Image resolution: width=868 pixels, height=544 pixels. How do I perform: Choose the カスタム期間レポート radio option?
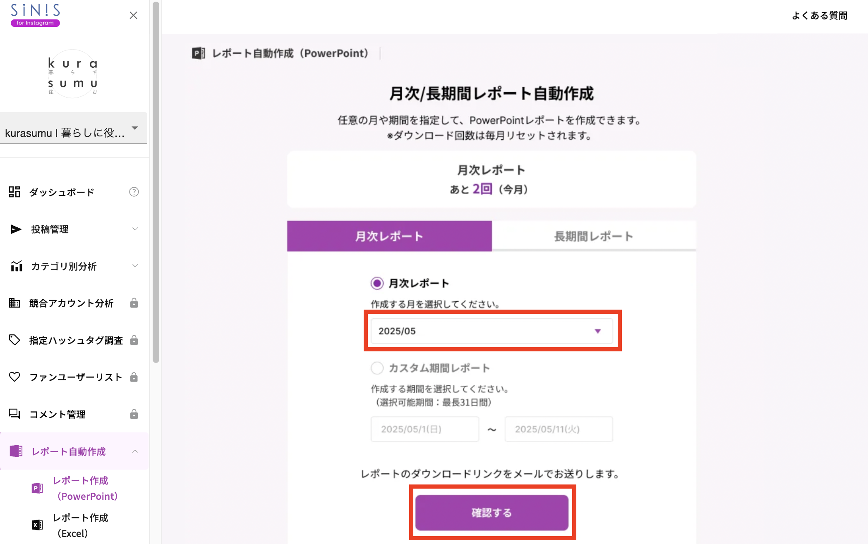coord(377,368)
